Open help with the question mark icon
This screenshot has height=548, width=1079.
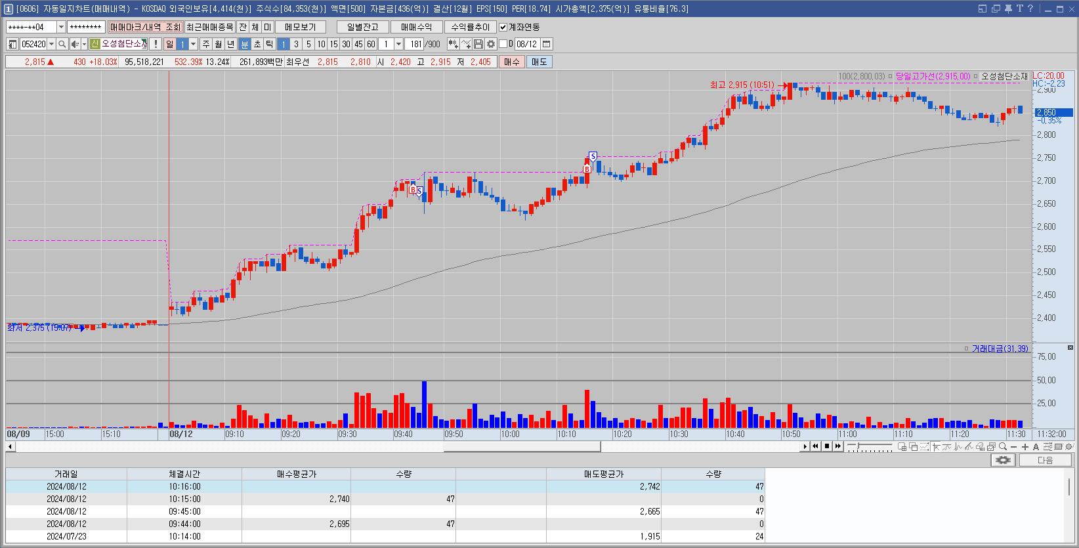[x=1030, y=9]
